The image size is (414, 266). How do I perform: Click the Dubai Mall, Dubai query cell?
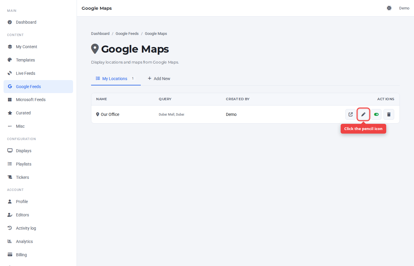(x=172, y=114)
